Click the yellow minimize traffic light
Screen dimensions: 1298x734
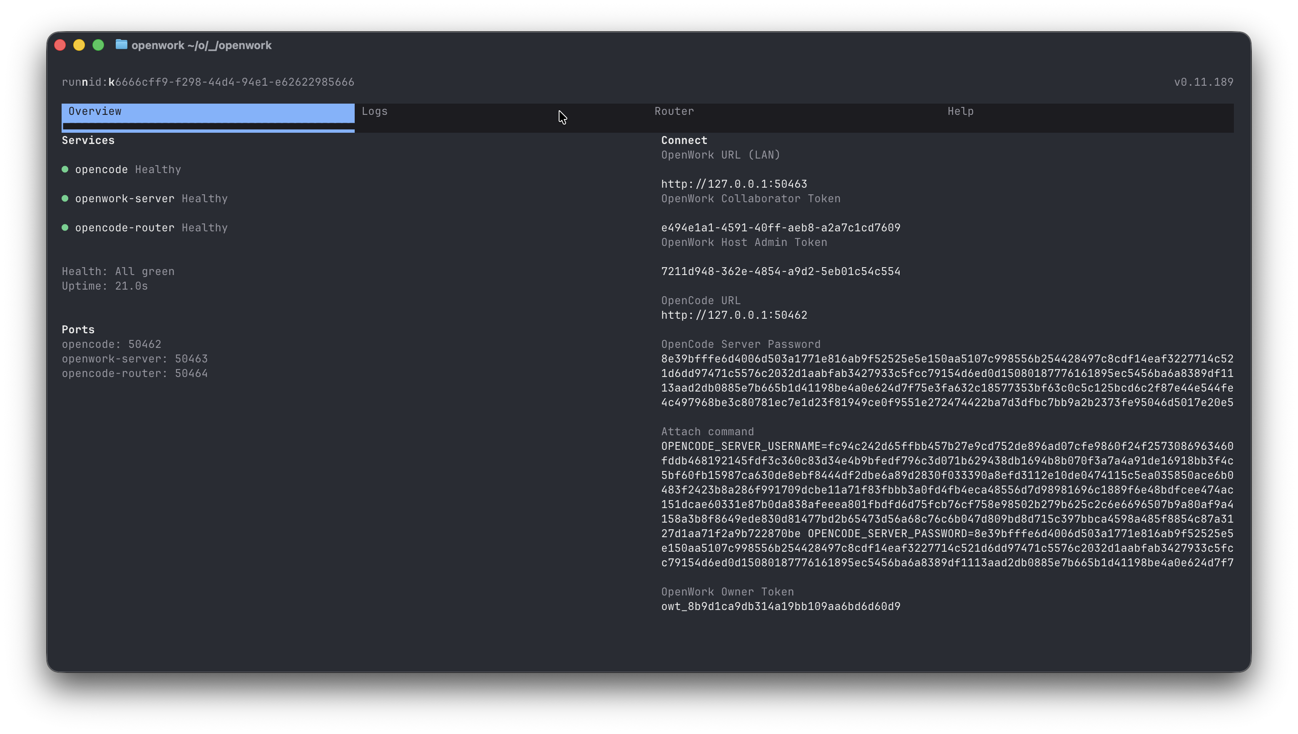pyautogui.click(x=79, y=45)
